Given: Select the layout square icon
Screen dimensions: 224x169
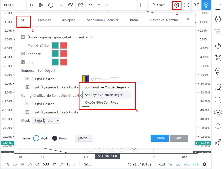Looking at the screenshot, I should click(x=142, y=5).
